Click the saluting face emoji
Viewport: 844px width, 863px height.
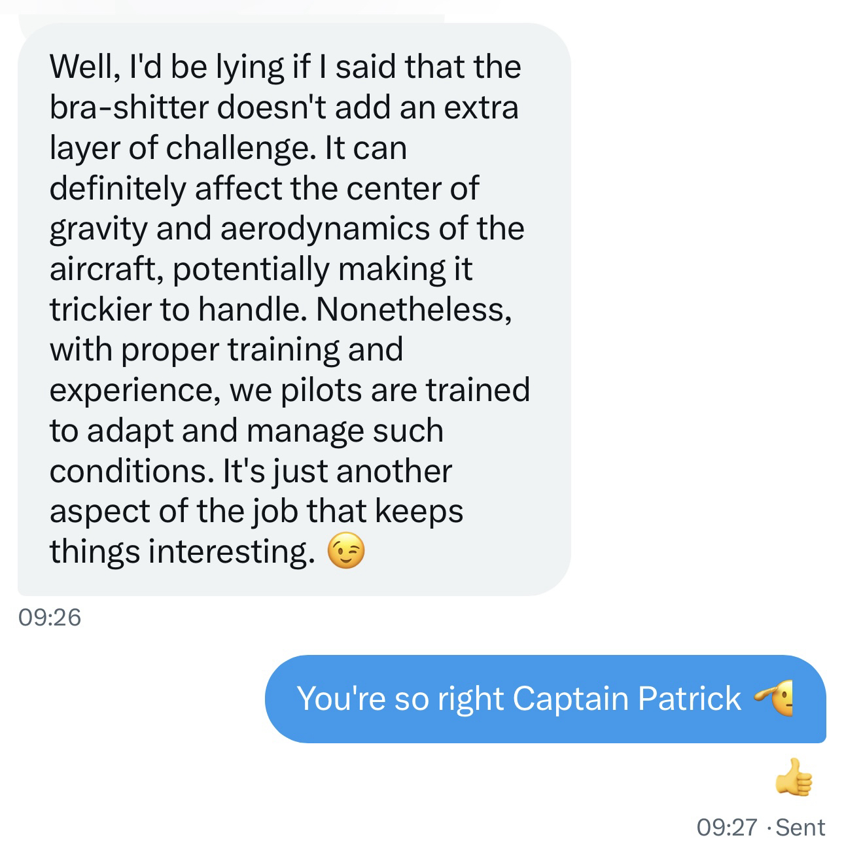click(775, 698)
